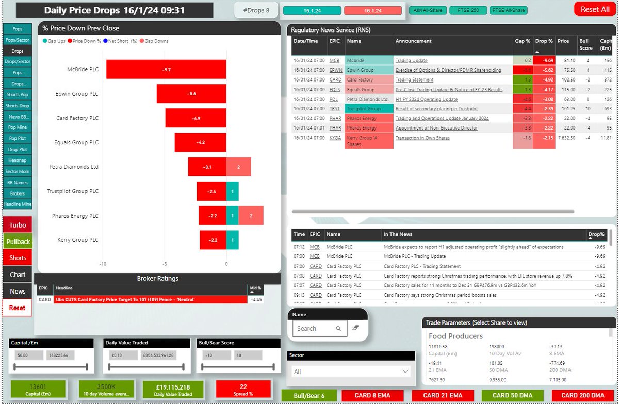
Task: Click the #Drops 8 counter card
Action: click(x=256, y=10)
